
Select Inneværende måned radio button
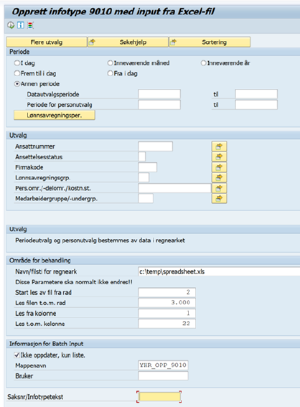tap(110, 63)
